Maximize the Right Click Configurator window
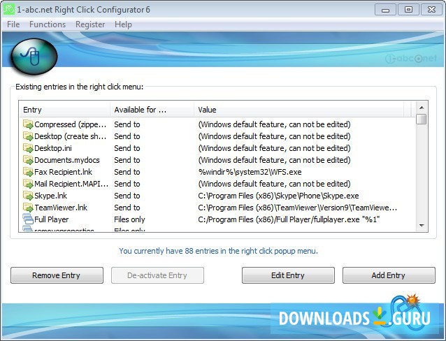This screenshot has height=341, width=446. click(x=408, y=10)
